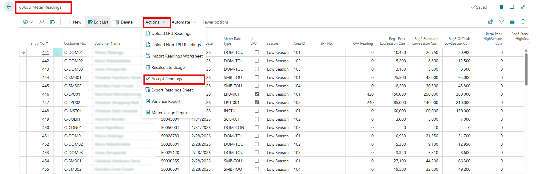Open the view selector icon in toolbar

[x=27, y=22]
